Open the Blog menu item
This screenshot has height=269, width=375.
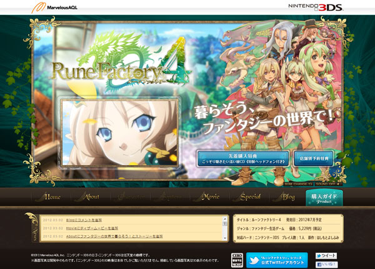tap(285, 196)
